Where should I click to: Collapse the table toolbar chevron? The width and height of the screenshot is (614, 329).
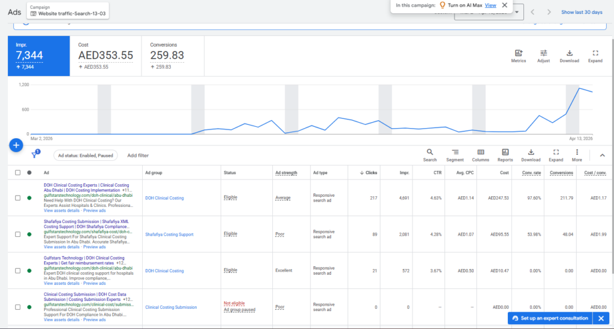[x=602, y=156]
